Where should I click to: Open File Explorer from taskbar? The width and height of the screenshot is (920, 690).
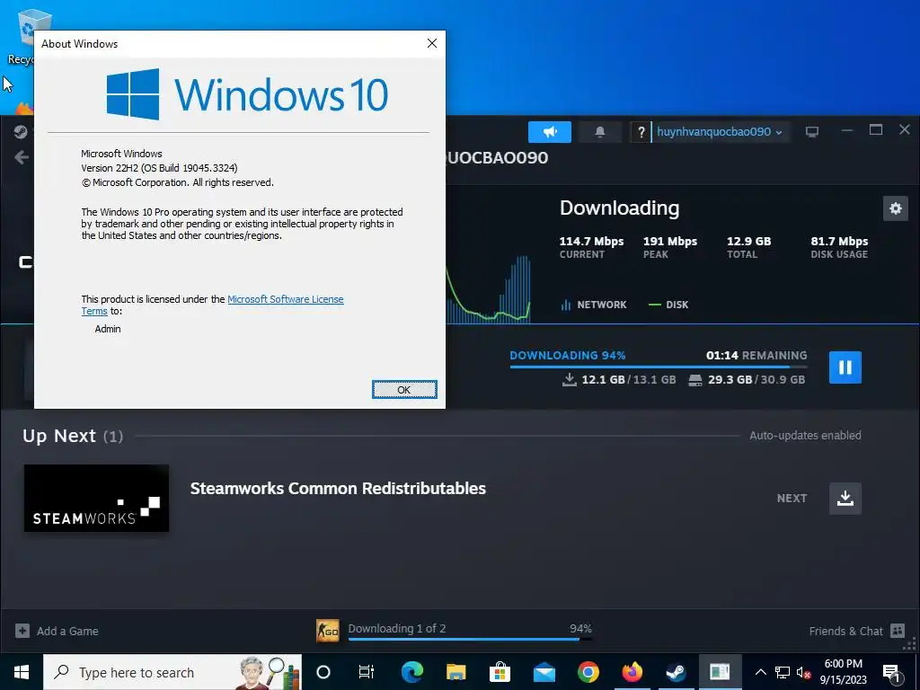pos(456,672)
